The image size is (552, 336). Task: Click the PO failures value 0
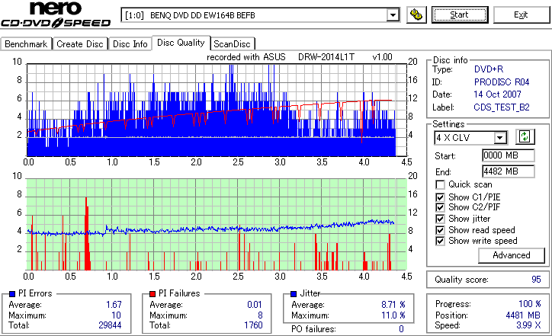(x=401, y=329)
